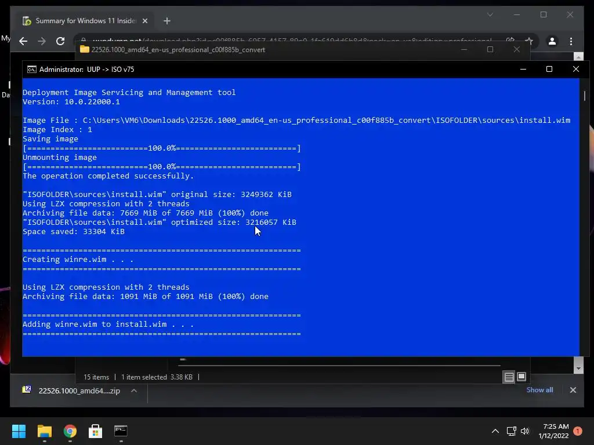Click the folder icon in the Explorer title bar
The height and width of the screenshot is (445, 594).
[x=85, y=50]
